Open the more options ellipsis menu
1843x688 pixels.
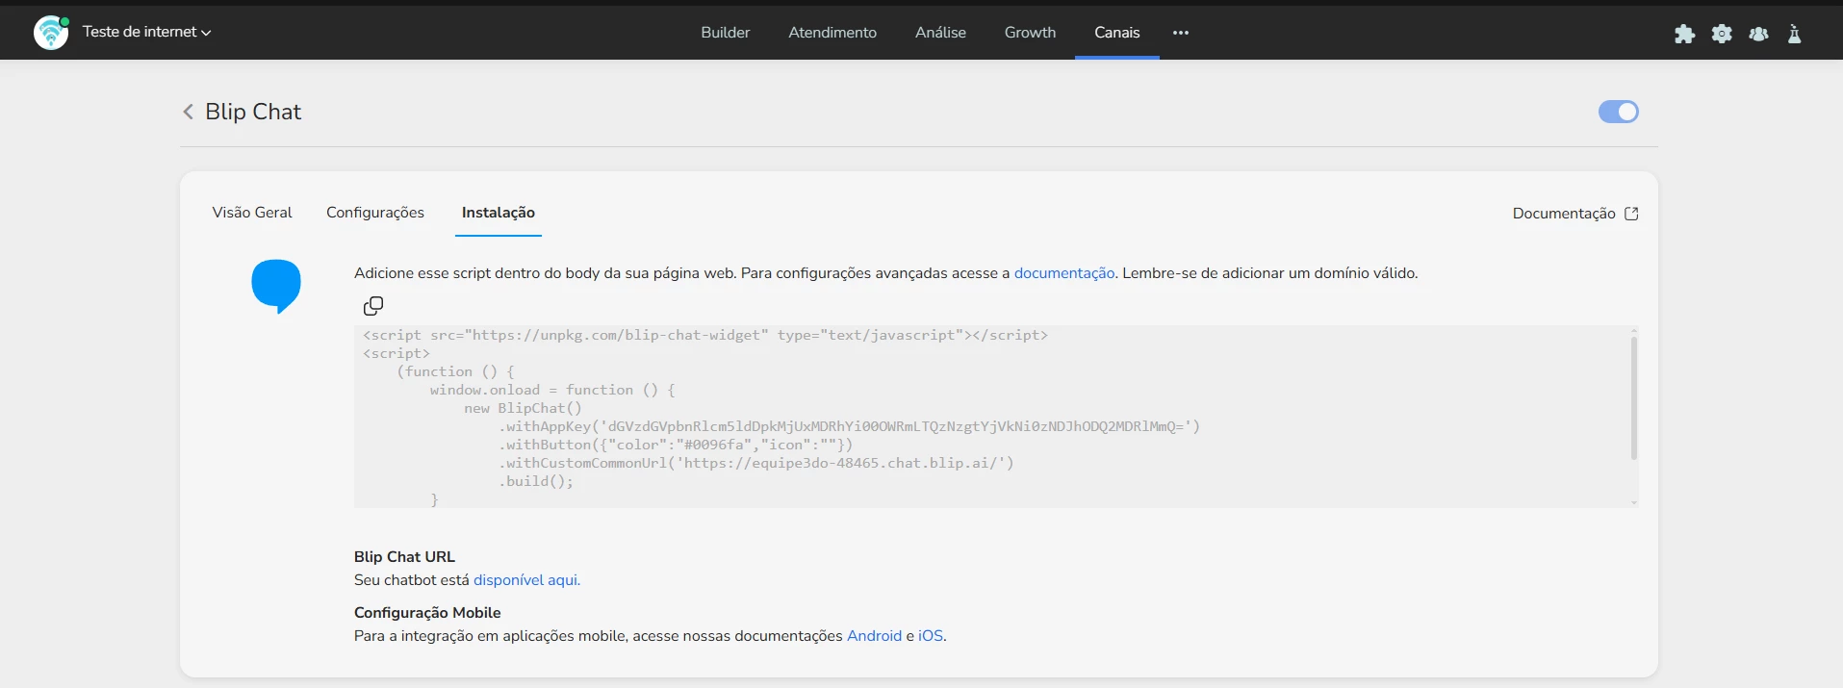pyautogui.click(x=1181, y=33)
